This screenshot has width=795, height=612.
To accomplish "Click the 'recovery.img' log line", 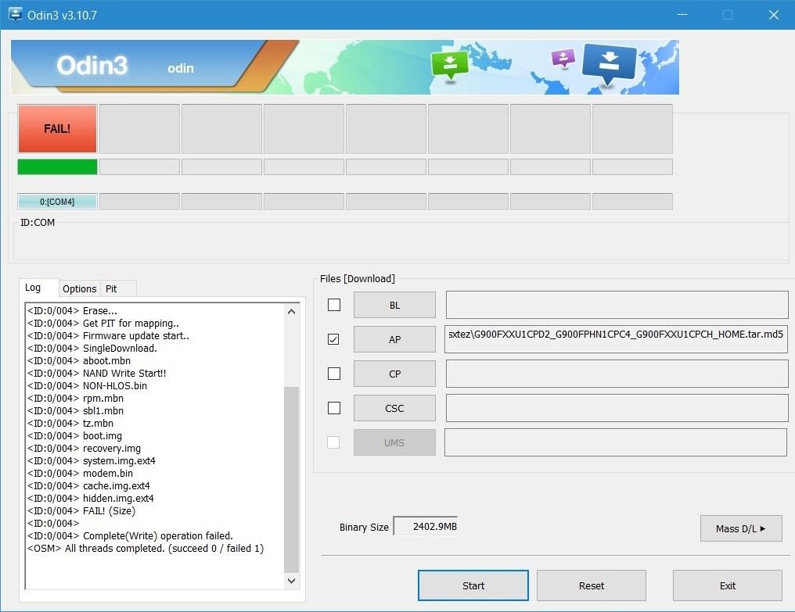I will click(x=84, y=448).
